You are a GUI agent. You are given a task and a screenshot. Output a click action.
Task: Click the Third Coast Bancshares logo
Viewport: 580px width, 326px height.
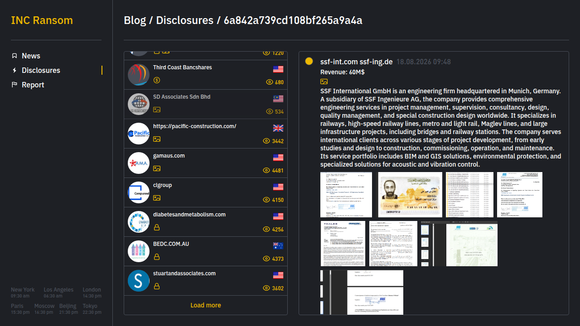coord(139,75)
